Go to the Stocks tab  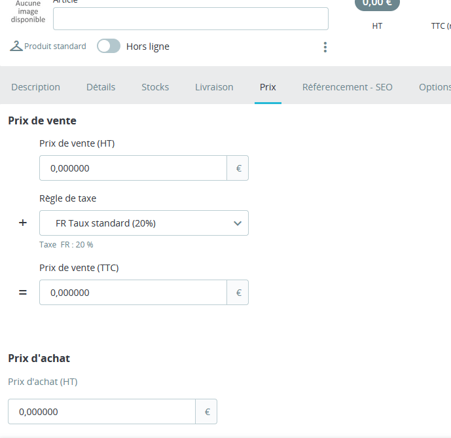pos(155,87)
